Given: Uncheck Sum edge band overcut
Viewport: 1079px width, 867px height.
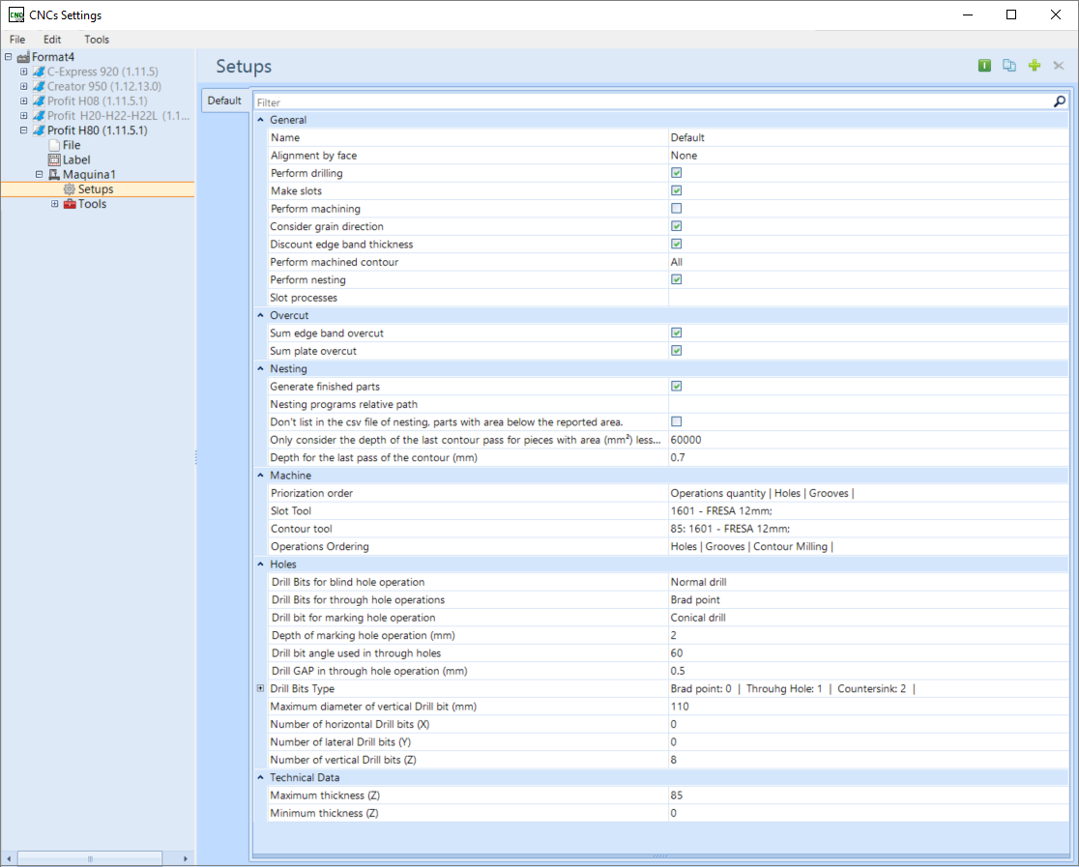Looking at the screenshot, I should coord(677,333).
